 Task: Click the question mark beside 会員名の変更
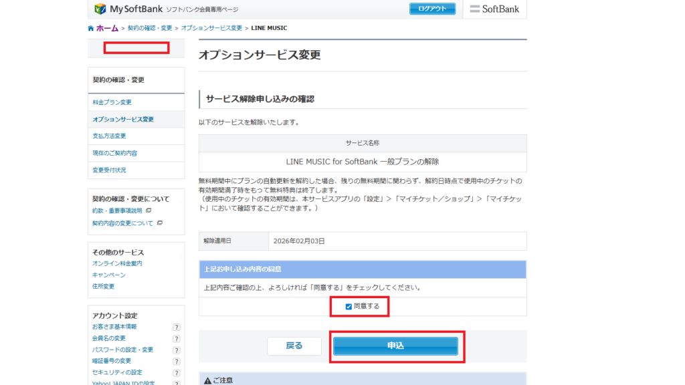(x=176, y=338)
